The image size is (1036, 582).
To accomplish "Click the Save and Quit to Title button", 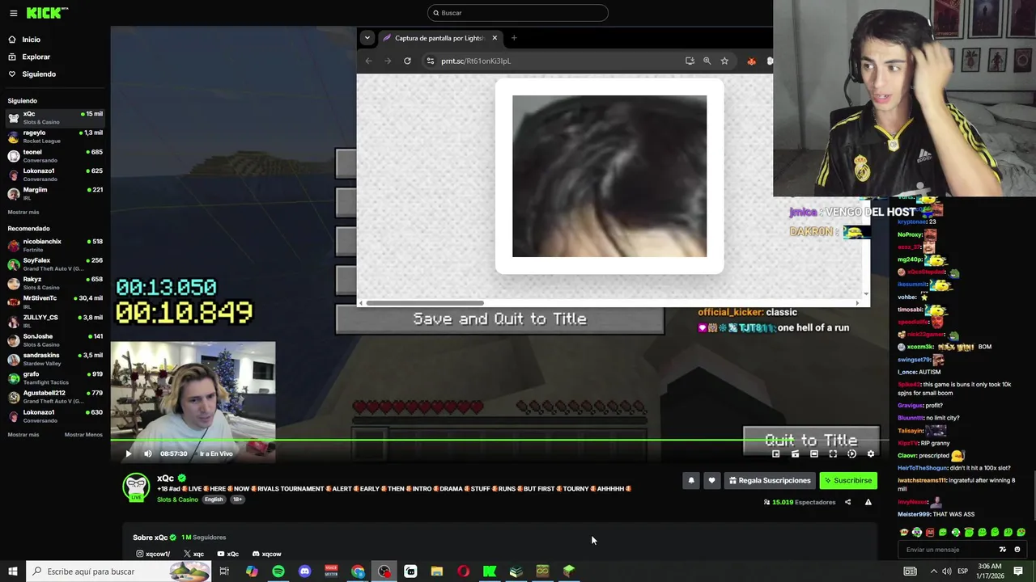I will pos(499,318).
